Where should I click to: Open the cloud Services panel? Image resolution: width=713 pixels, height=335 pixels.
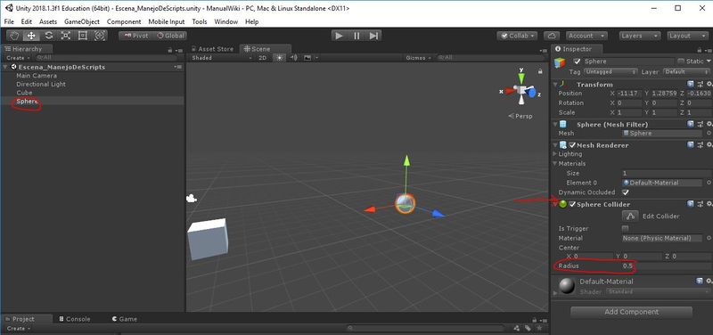pyautogui.click(x=552, y=36)
